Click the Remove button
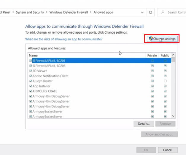 pos(165,124)
